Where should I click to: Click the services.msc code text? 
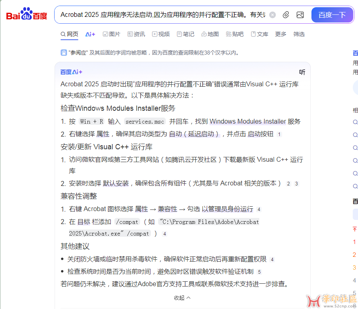[145, 122]
